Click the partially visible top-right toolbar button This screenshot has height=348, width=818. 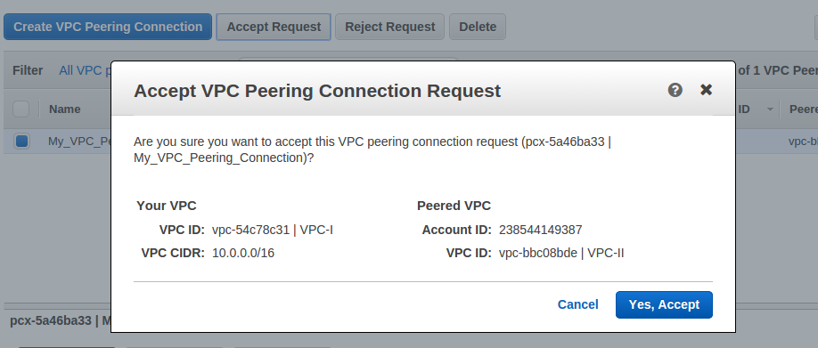[816, 27]
